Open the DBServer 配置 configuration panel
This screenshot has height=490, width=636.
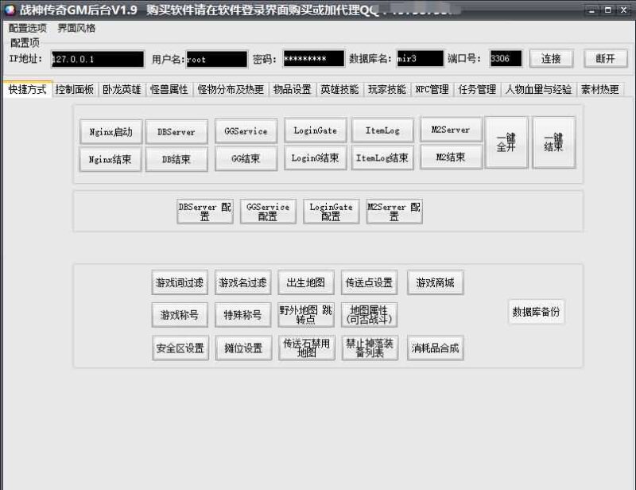pos(204,209)
